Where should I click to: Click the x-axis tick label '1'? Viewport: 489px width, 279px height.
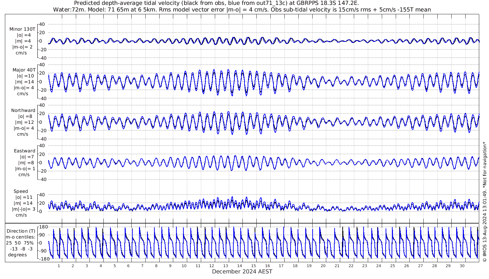coord(59,266)
